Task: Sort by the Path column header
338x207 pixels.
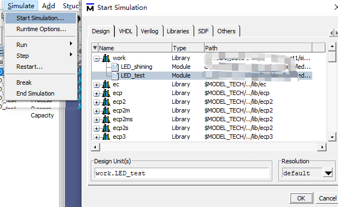Action: 258,48
